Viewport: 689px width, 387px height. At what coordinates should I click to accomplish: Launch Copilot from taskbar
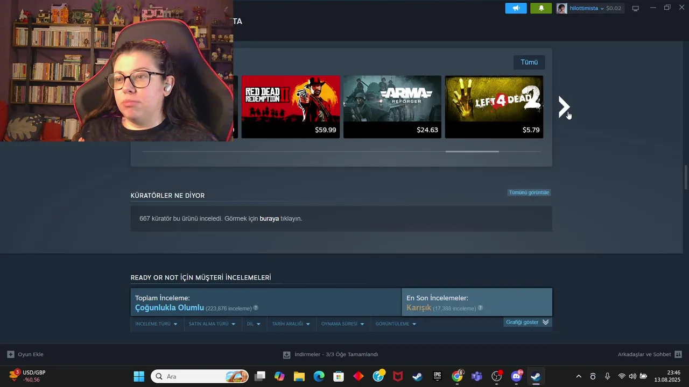click(279, 376)
